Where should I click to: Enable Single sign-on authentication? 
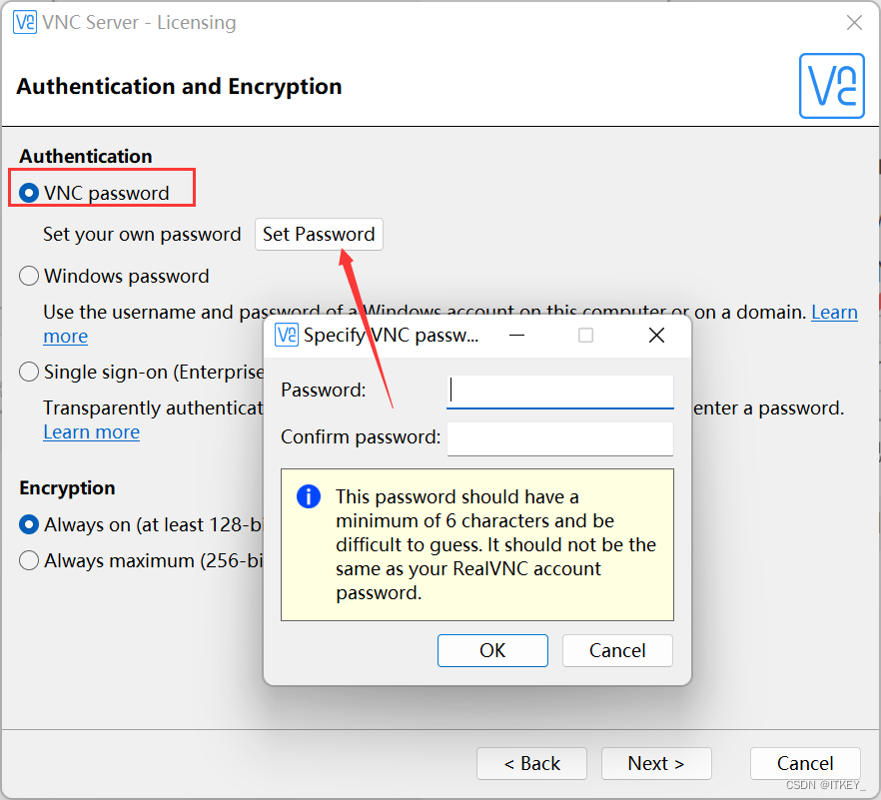tap(28, 372)
